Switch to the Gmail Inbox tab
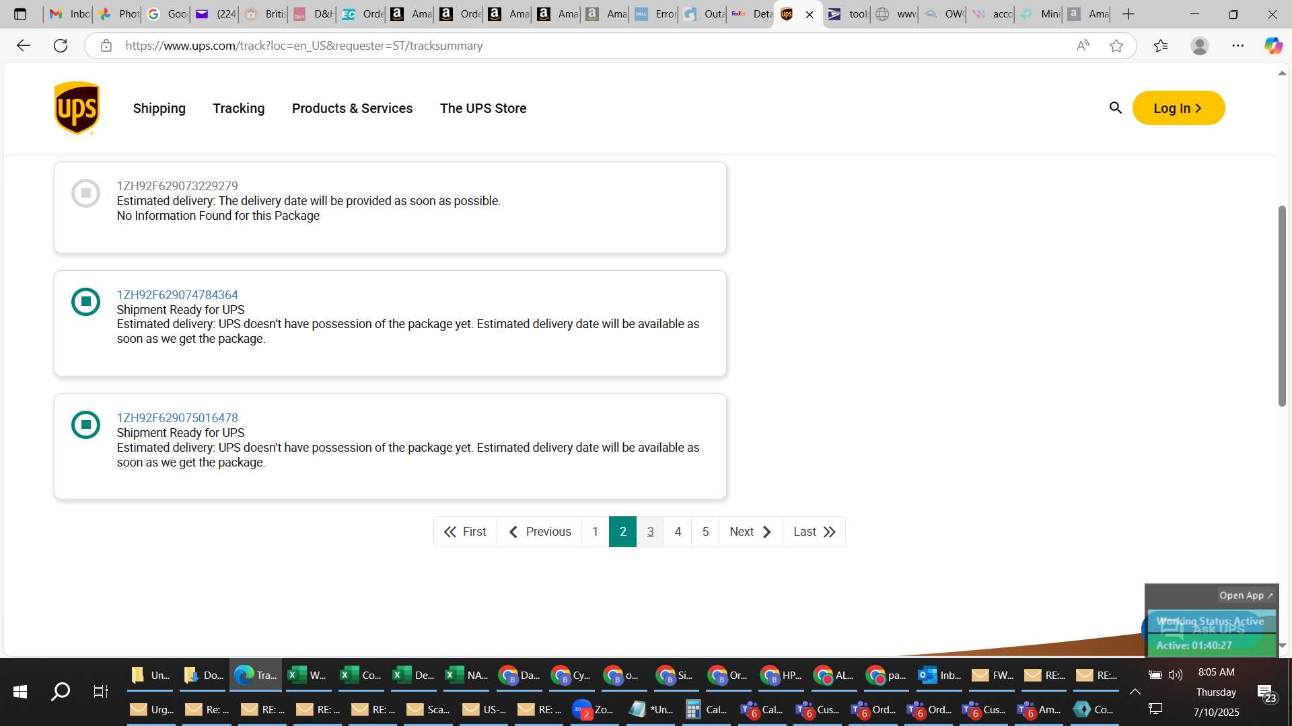Image resolution: width=1292 pixels, height=726 pixels. pos(69,14)
